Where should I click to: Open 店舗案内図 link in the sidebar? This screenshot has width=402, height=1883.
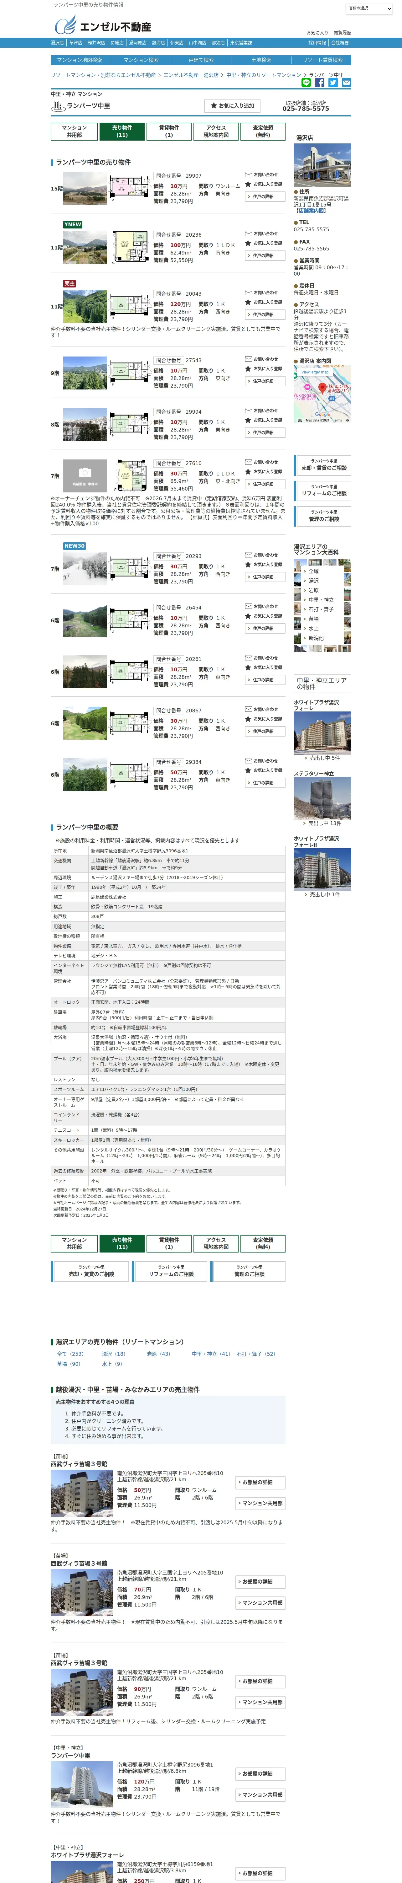click(x=312, y=211)
